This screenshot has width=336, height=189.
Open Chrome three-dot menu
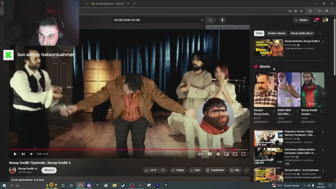[x=332, y=11]
